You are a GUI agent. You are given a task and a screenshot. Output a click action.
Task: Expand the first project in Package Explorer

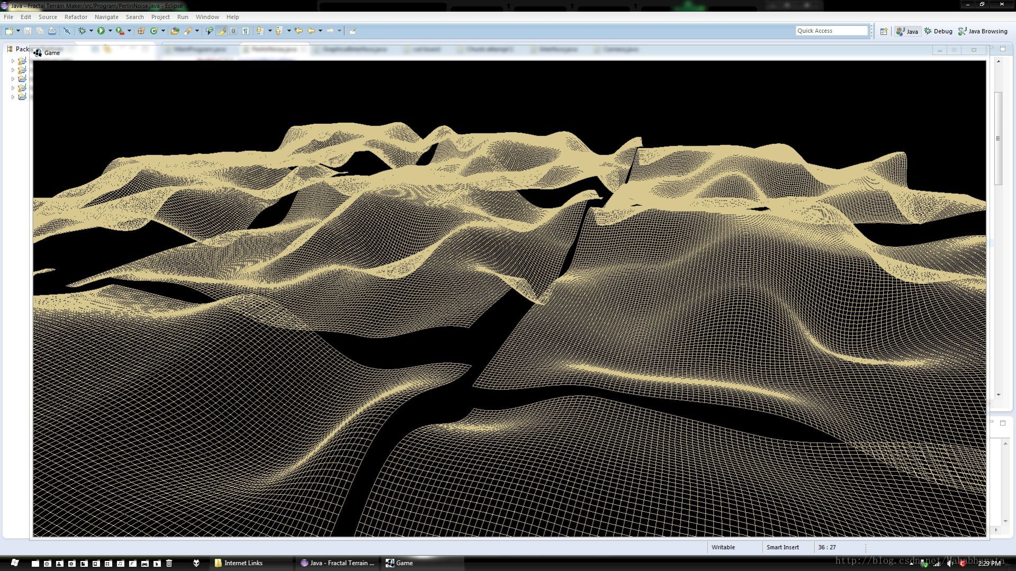point(13,61)
